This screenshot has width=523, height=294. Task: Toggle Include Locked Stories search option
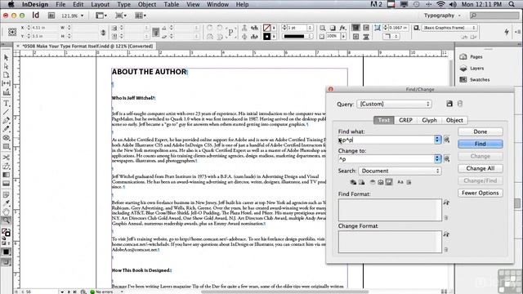point(361,182)
